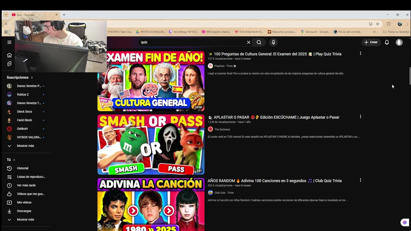Open the Crear upload menu
The height and width of the screenshot is (231, 411).
(371, 42)
